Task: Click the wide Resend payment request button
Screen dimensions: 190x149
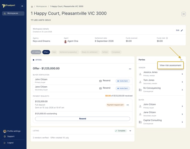Action: coord(83,119)
